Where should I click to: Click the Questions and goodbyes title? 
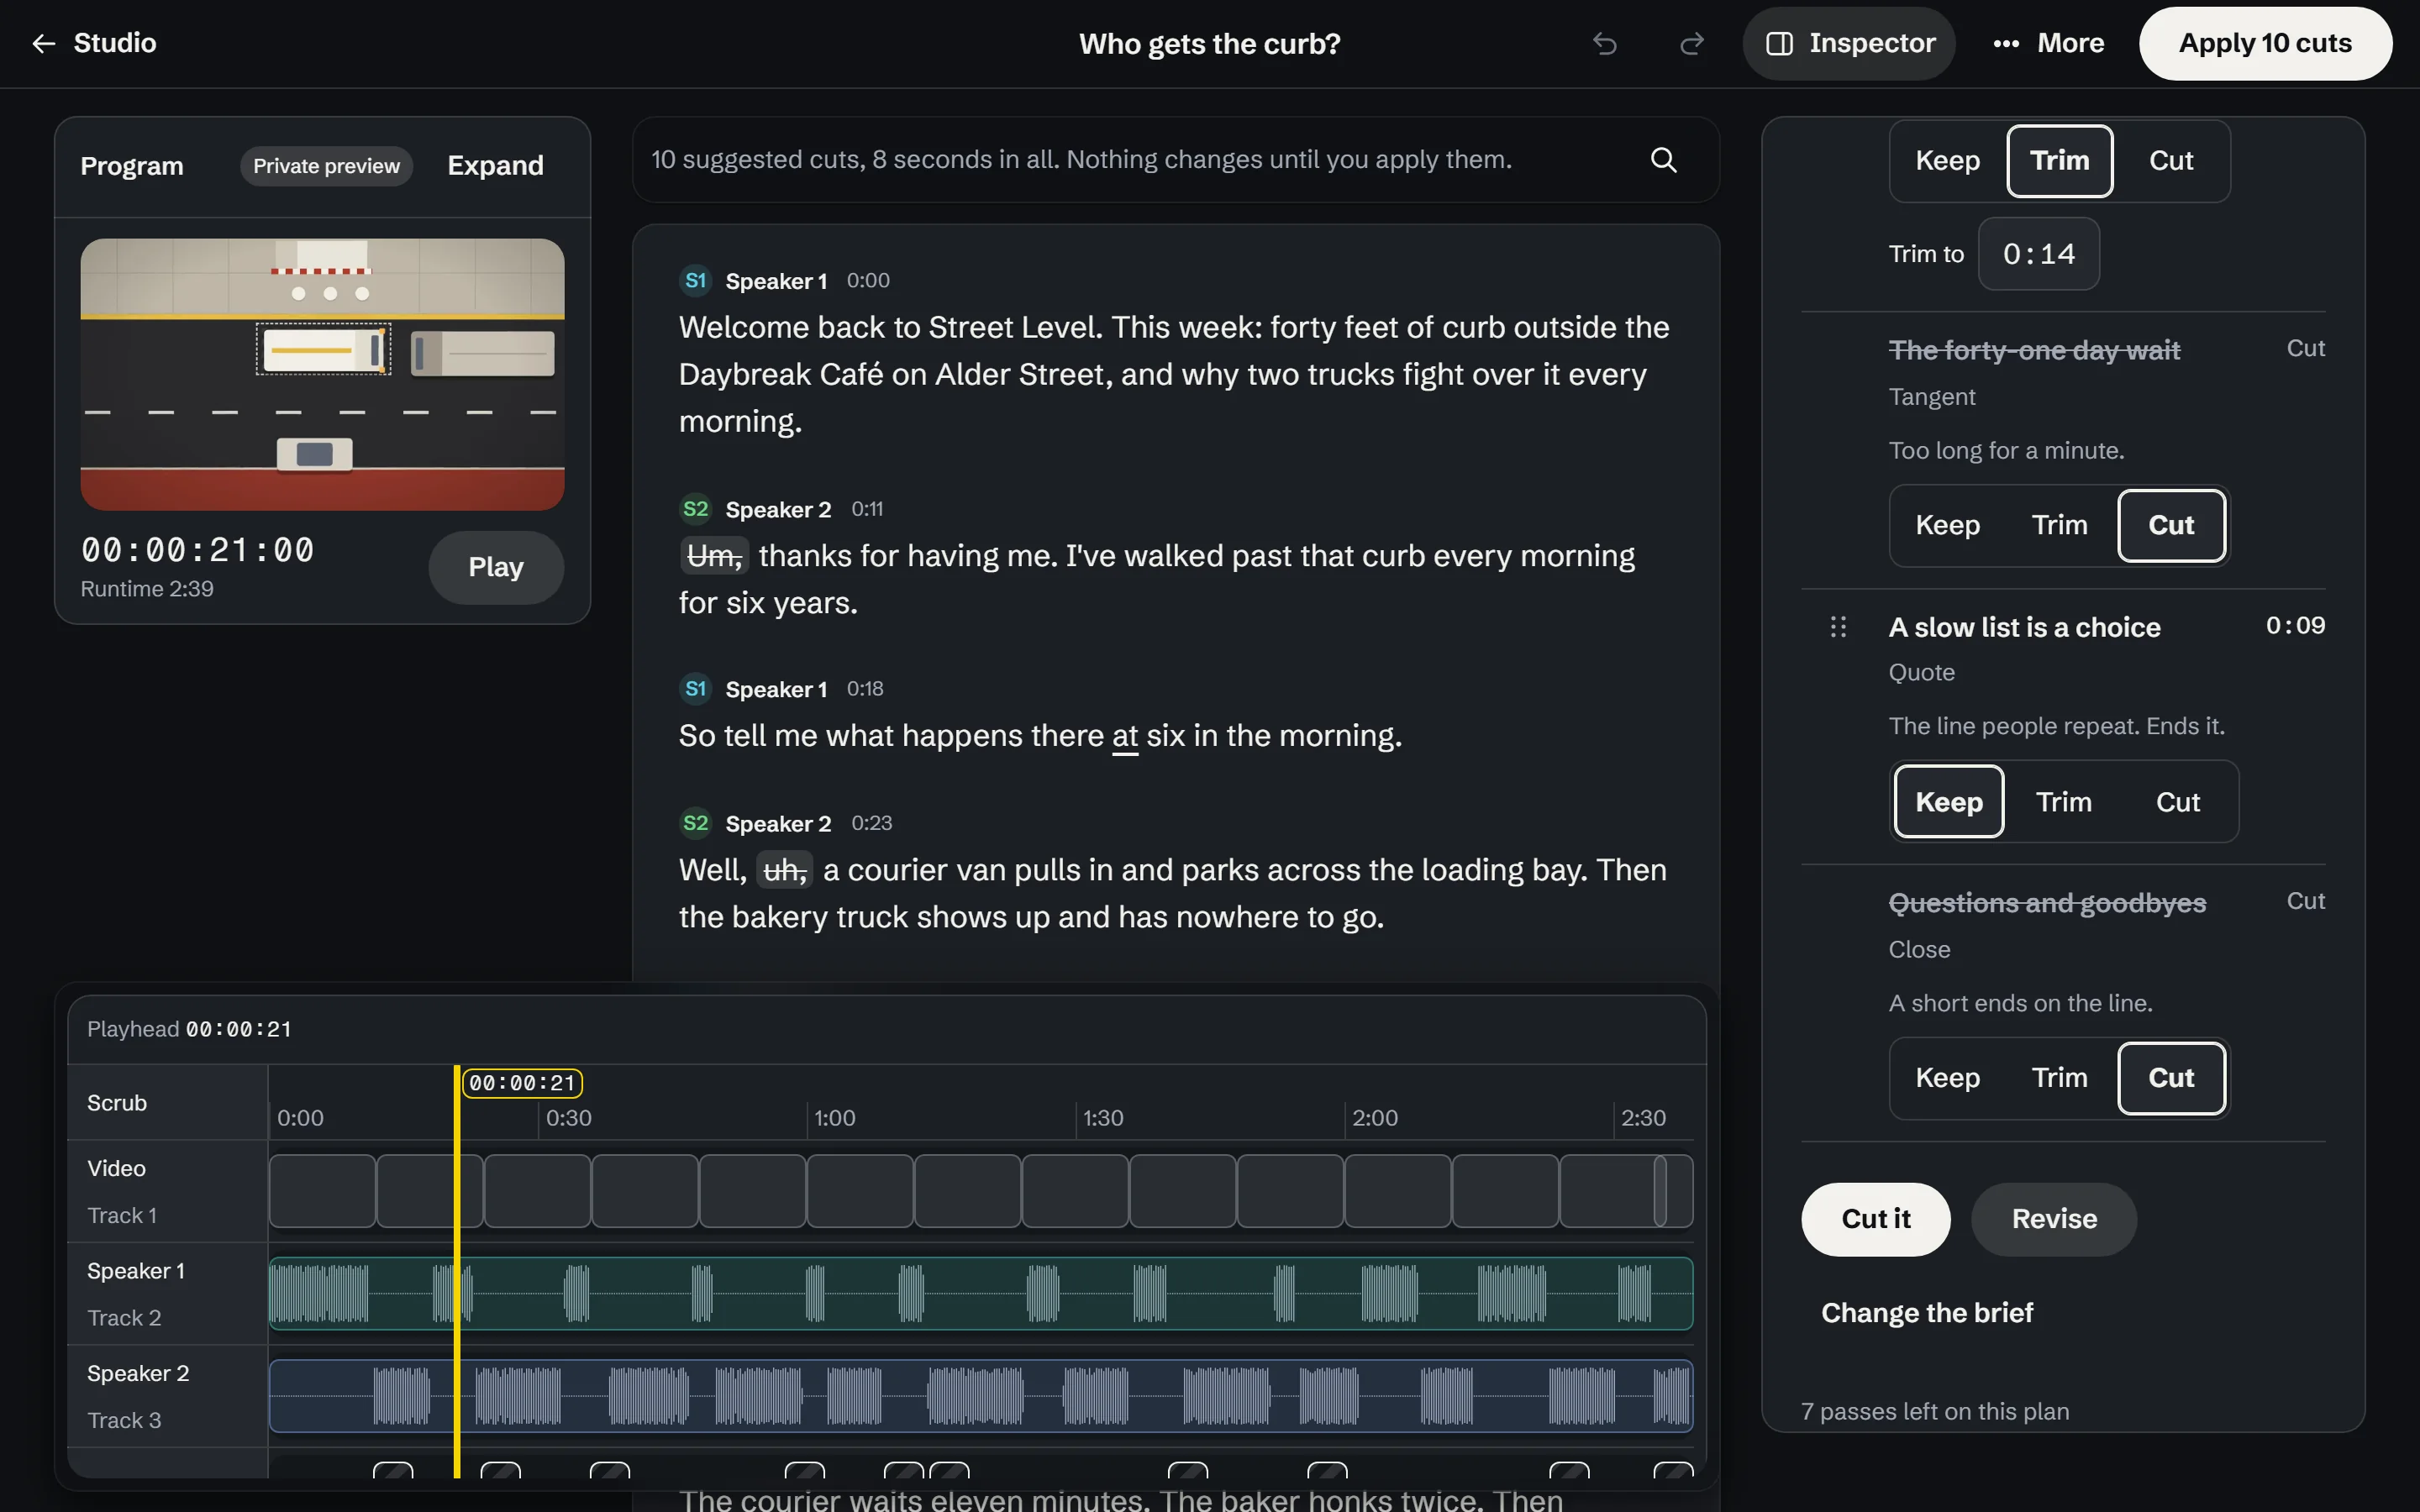(x=2047, y=903)
